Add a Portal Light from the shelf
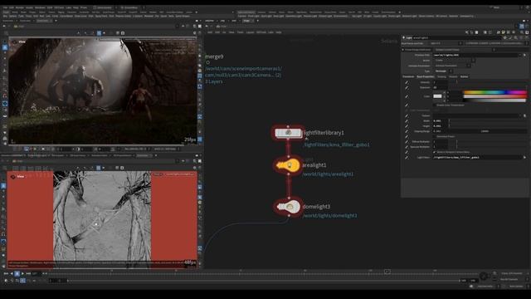This screenshot has height=299, width=531. click(395, 16)
